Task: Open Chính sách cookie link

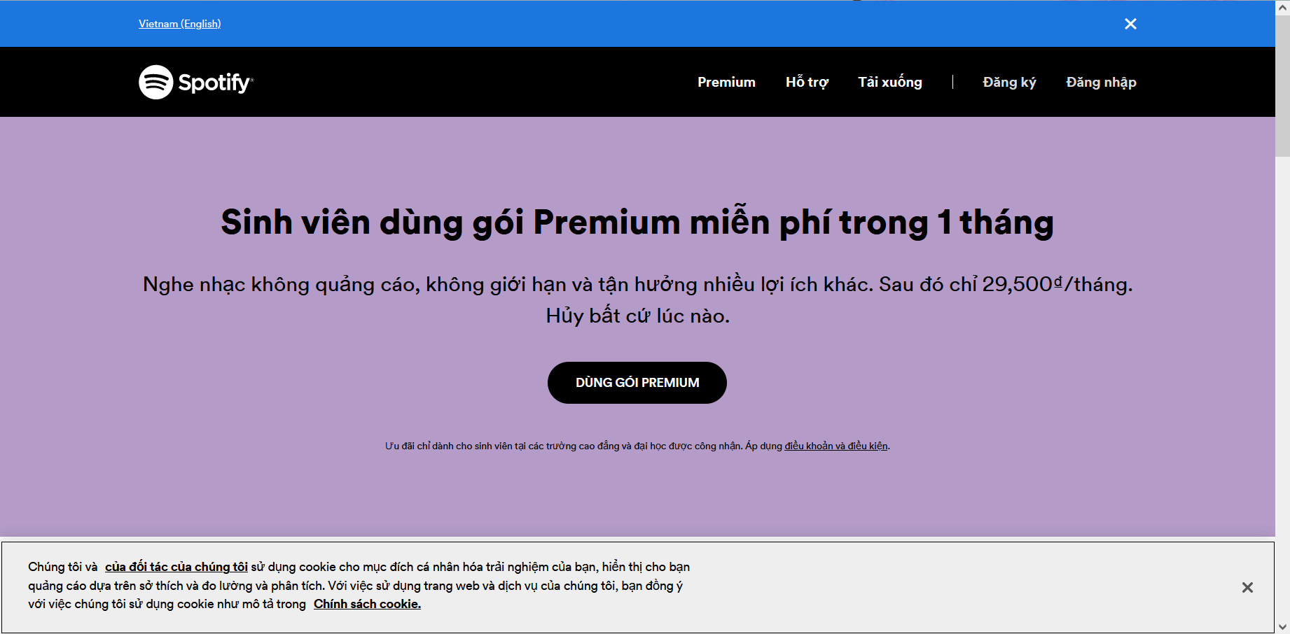Action: 367,604
